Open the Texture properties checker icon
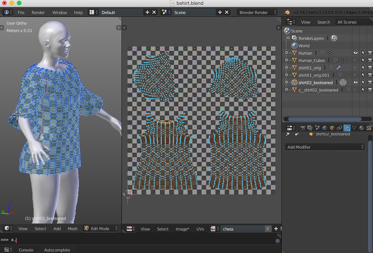 (369, 128)
